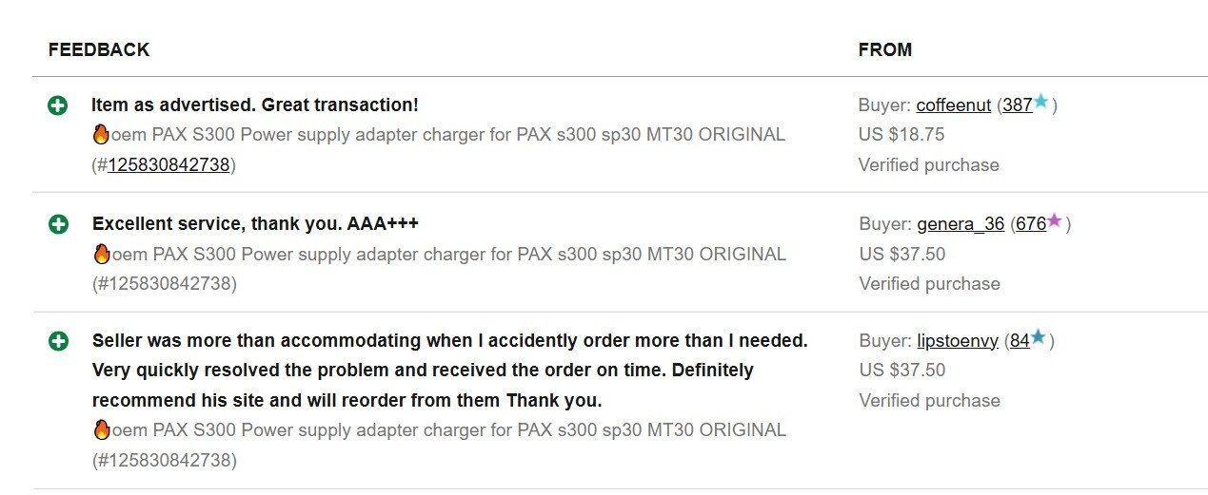Click the blue star next to lipstoenvy's score
The height and width of the screenshot is (495, 1208).
tap(1039, 337)
